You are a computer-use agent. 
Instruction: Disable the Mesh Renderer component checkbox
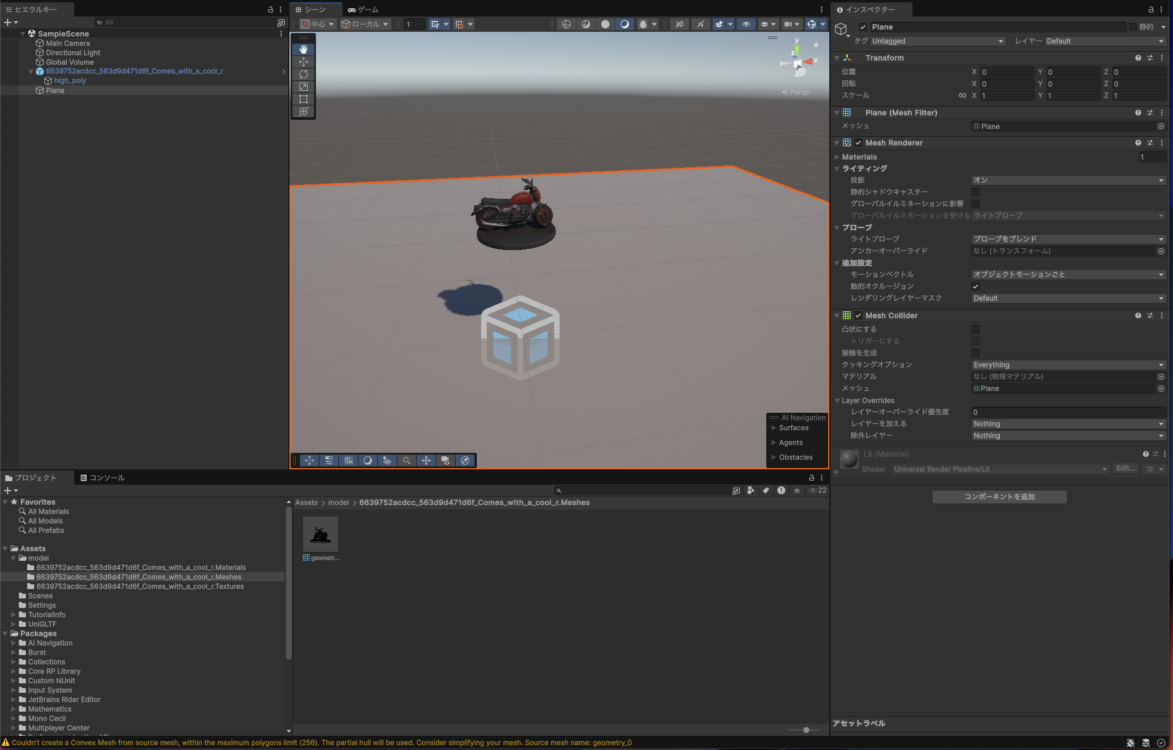[859, 143]
